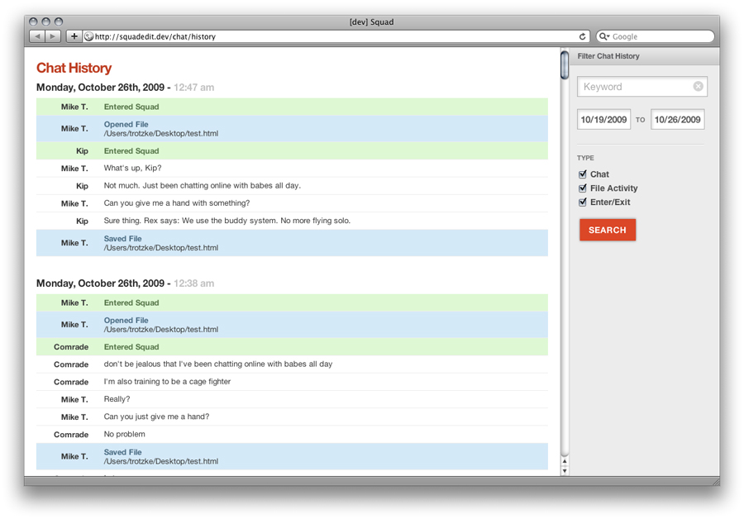
Task: Open the Google search magnifier dropdown
Action: click(x=604, y=36)
